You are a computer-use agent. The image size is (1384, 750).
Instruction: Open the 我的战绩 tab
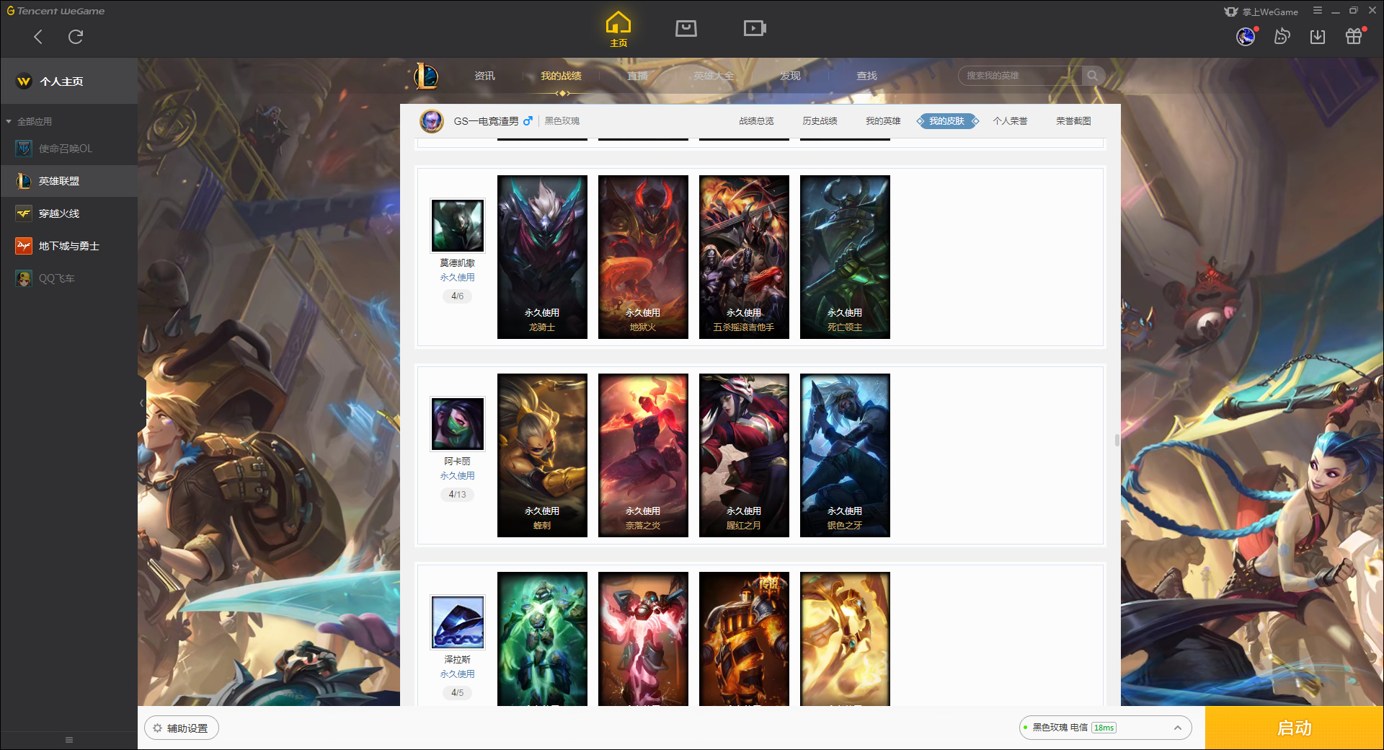561,76
